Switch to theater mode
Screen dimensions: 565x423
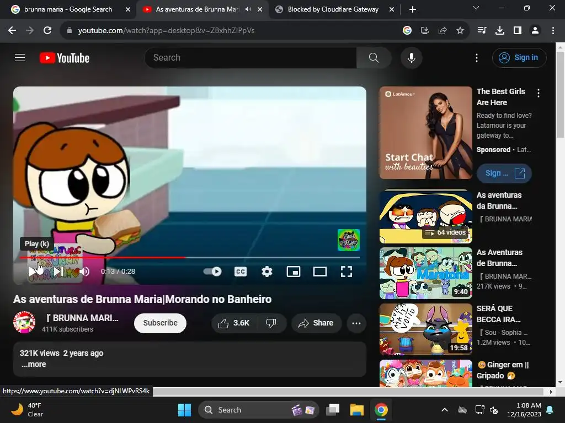point(320,272)
